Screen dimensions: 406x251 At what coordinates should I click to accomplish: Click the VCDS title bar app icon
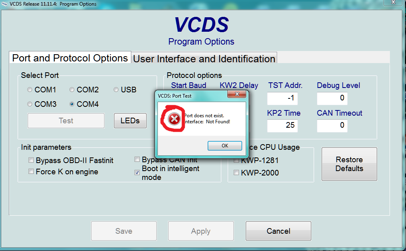(4, 4)
